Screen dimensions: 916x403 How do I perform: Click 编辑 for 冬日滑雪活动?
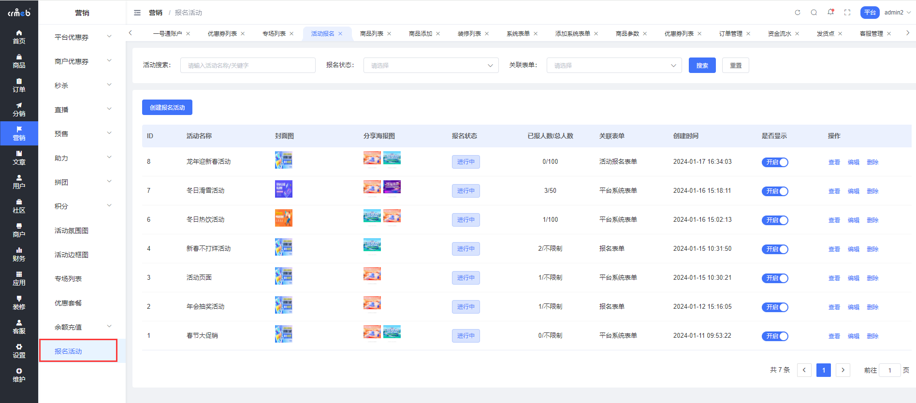(x=854, y=191)
